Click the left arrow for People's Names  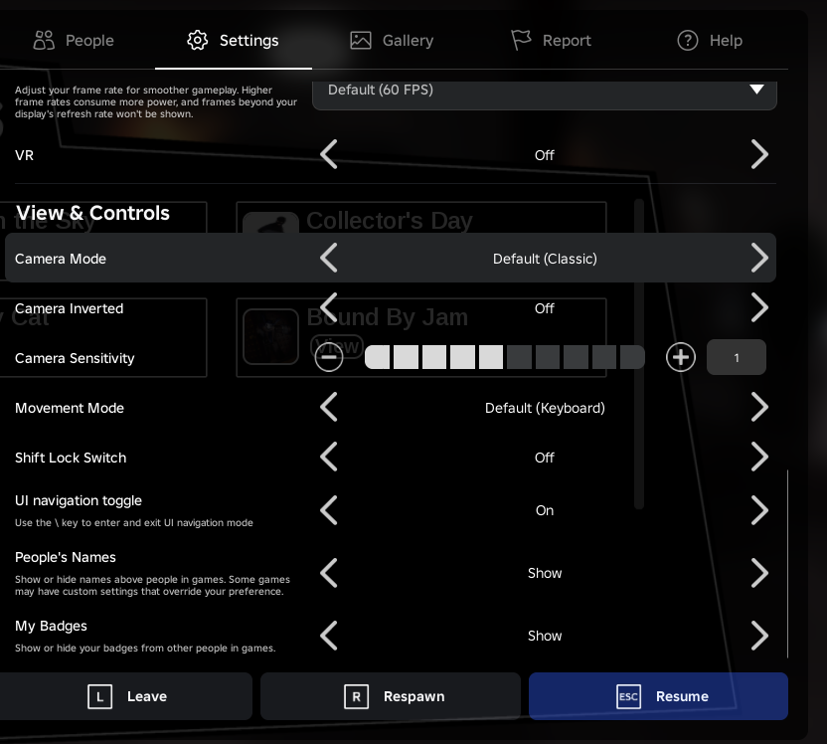[329, 573]
